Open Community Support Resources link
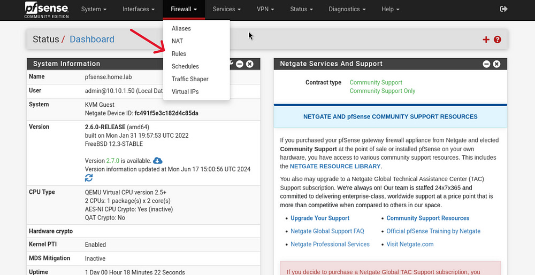This screenshot has width=535, height=275. [x=428, y=218]
